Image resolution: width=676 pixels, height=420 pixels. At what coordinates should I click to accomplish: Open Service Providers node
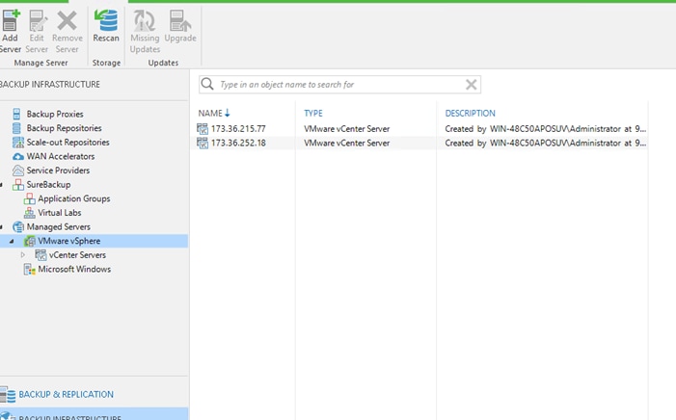coord(58,171)
